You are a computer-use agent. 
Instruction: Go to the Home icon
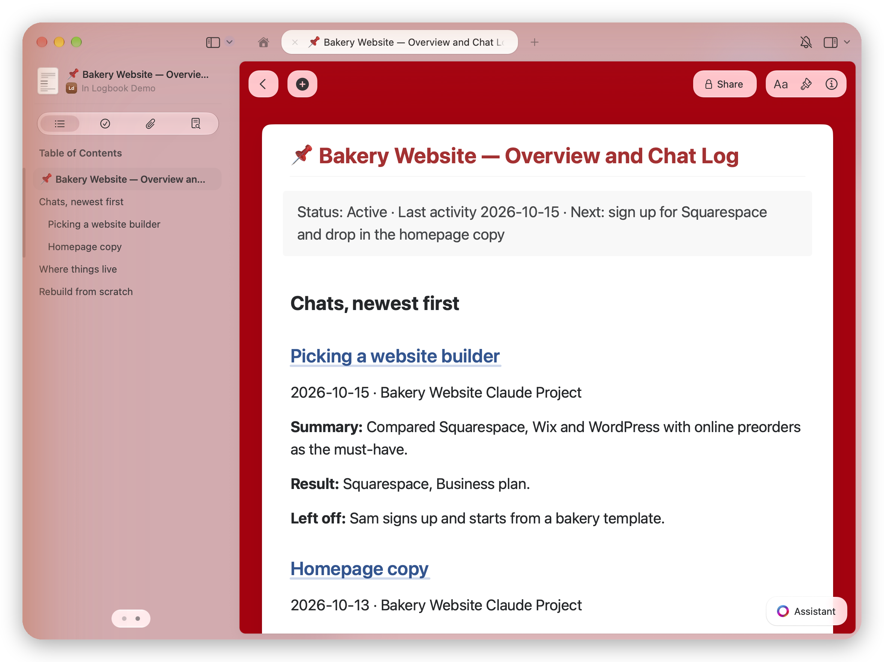click(263, 42)
